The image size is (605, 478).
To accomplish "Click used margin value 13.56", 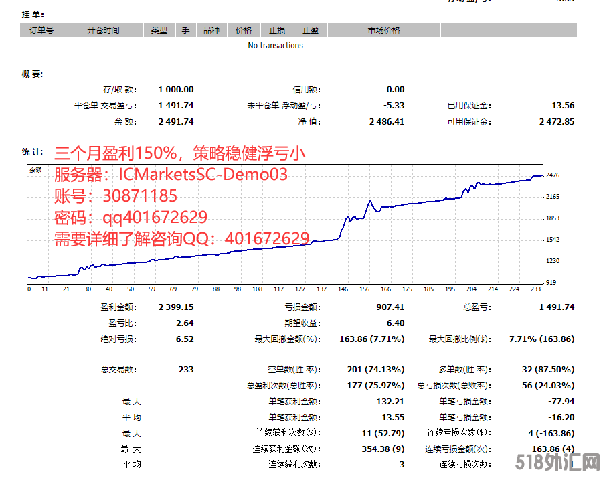I will click(x=563, y=106).
